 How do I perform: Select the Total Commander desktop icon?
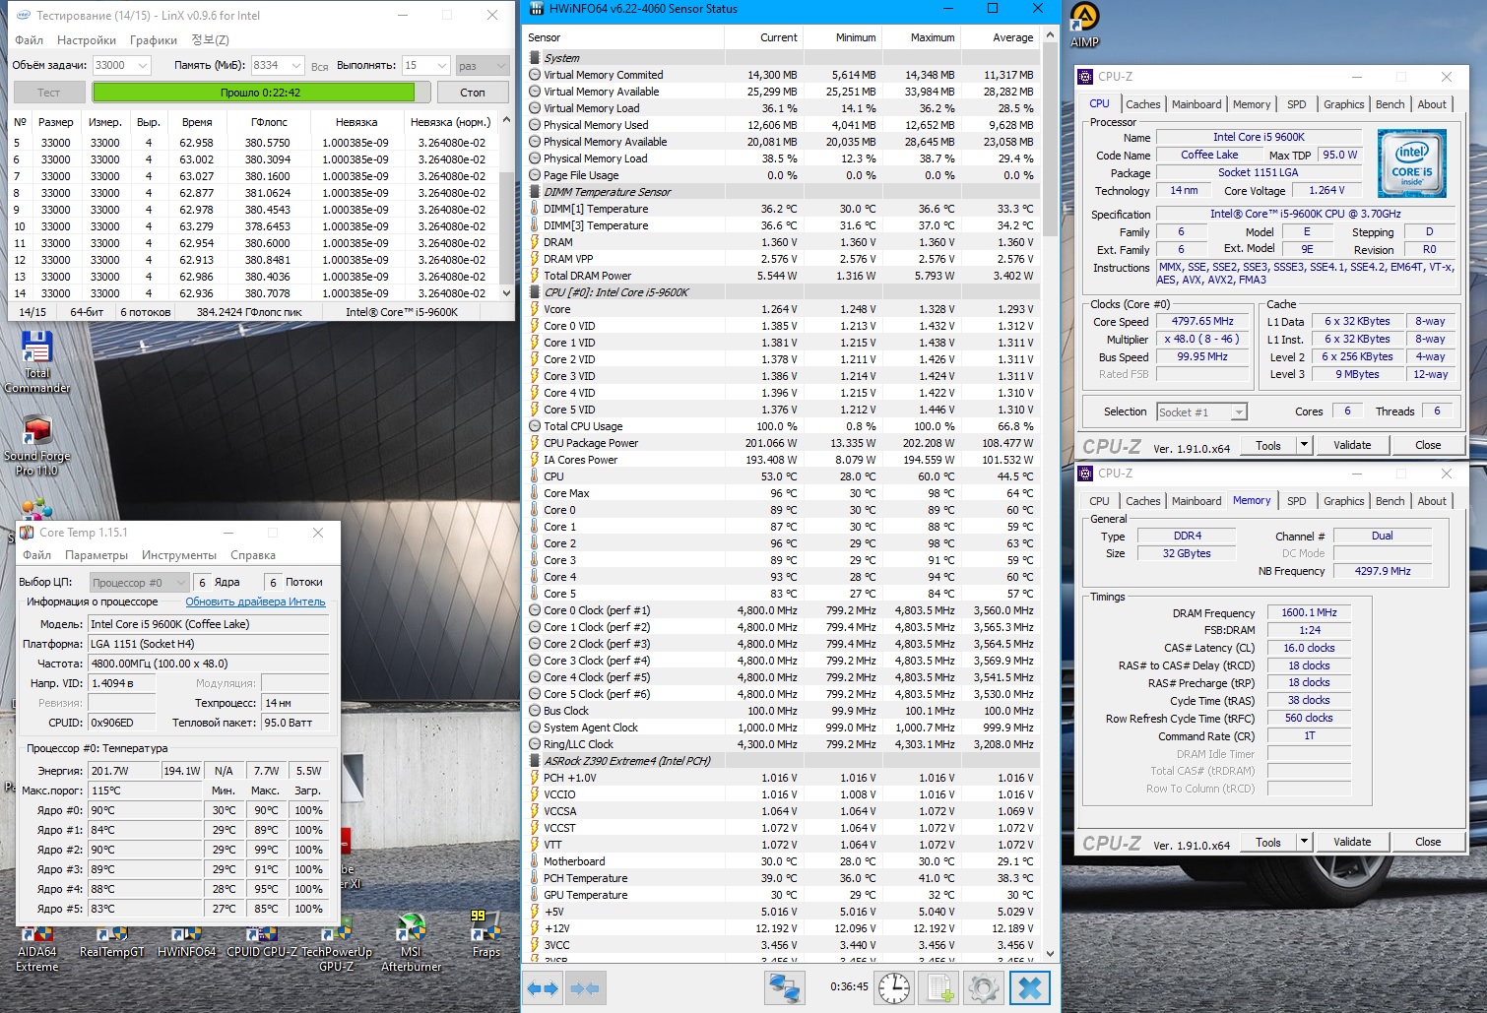click(37, 361)
